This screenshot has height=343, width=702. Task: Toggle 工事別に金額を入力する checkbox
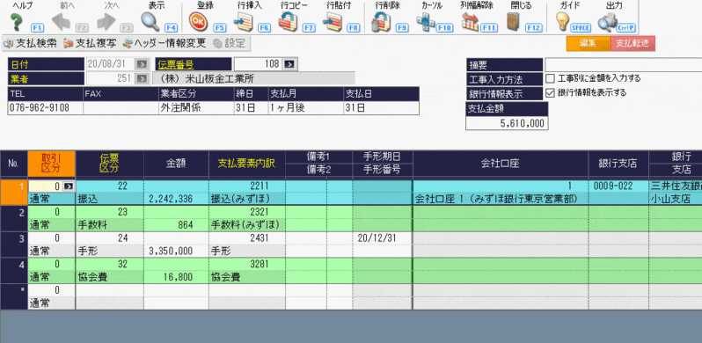click(x=551, y=78)
